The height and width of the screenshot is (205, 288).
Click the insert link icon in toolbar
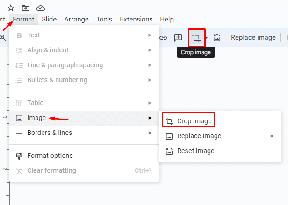click(163, 38)
